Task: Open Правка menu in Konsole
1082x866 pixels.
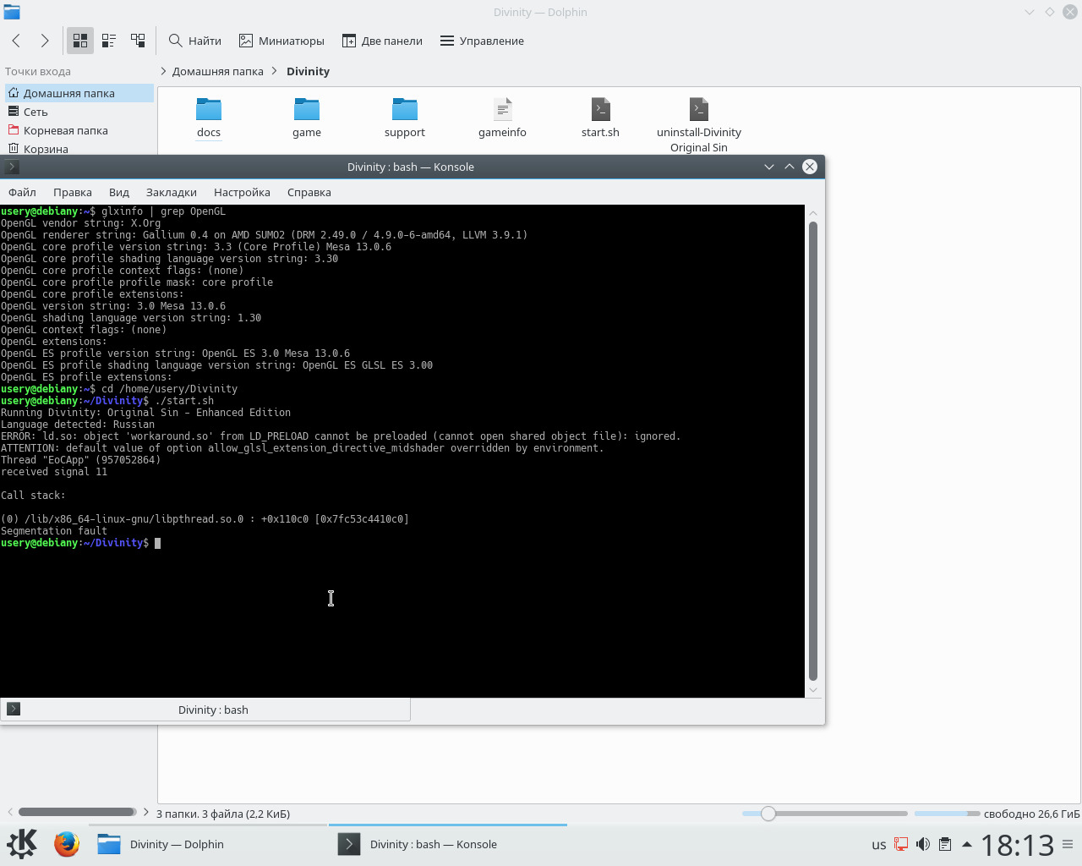Action: click(x=73, y=192)
